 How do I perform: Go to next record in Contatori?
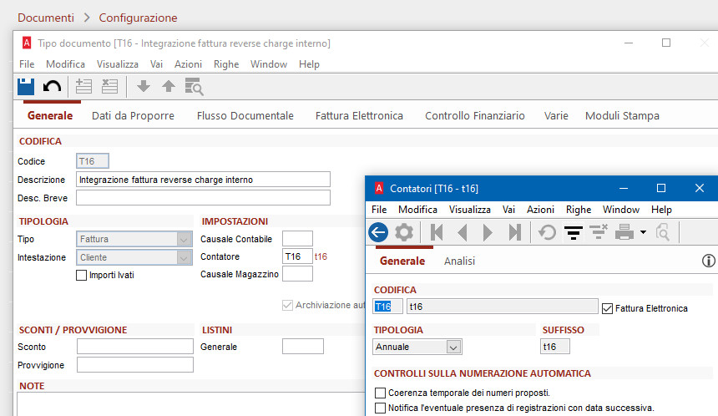pos(488,232)
